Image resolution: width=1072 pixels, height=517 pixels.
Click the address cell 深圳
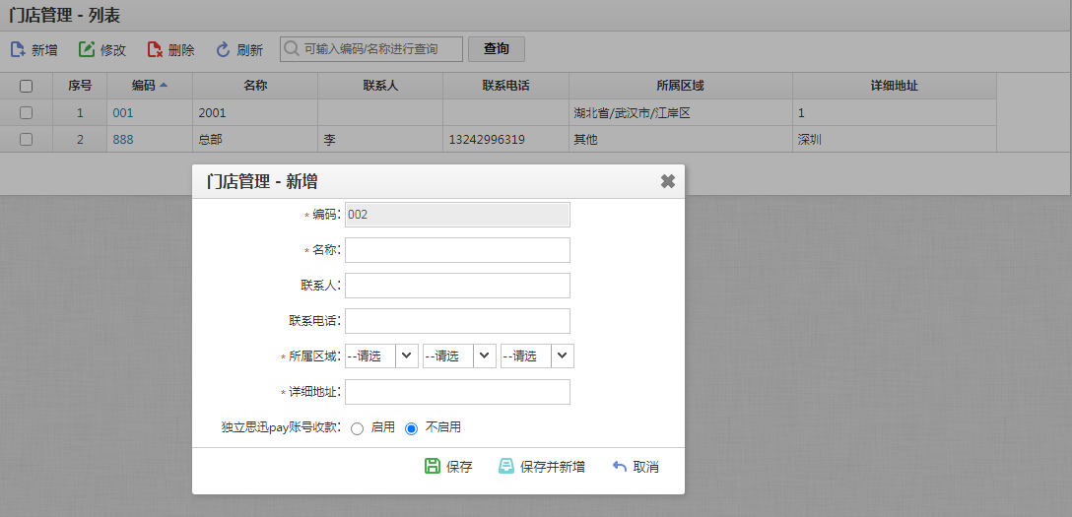point(895,139)
